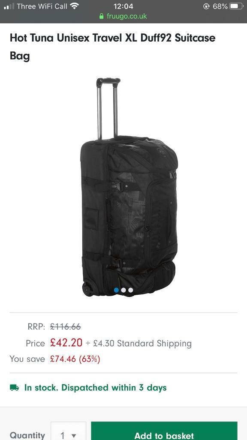Tap the battery indicator icon
The image size is (247, 440).
(236, 6)
